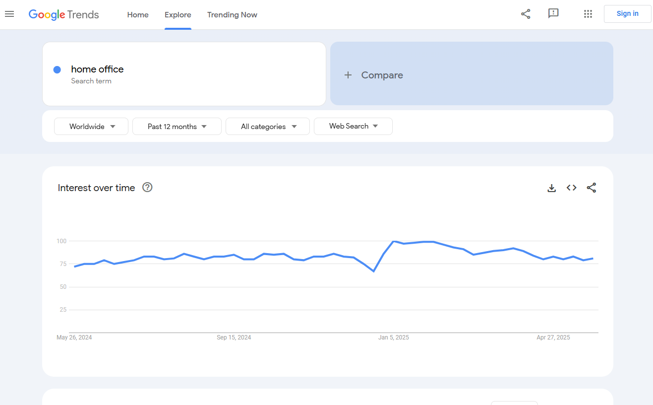Viewport: 653px width, 405px height.
Task: Click the embed code icon on chart
Action: tap(571, 188)
